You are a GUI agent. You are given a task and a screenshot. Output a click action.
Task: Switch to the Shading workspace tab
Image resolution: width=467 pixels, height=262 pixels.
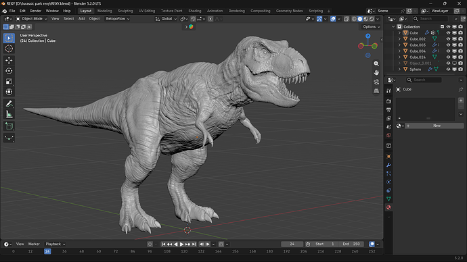195,11
